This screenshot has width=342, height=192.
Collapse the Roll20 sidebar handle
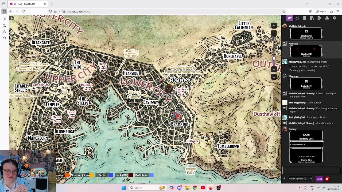click(x=280, y=18)
